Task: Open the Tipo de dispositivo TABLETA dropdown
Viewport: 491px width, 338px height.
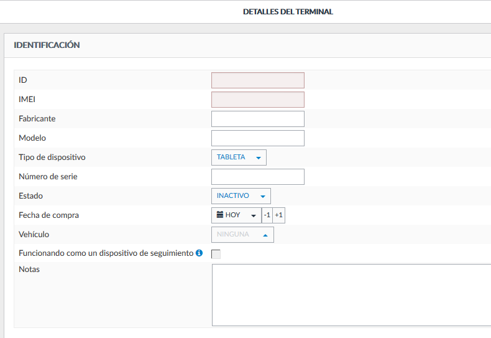Action: [239, 157]
